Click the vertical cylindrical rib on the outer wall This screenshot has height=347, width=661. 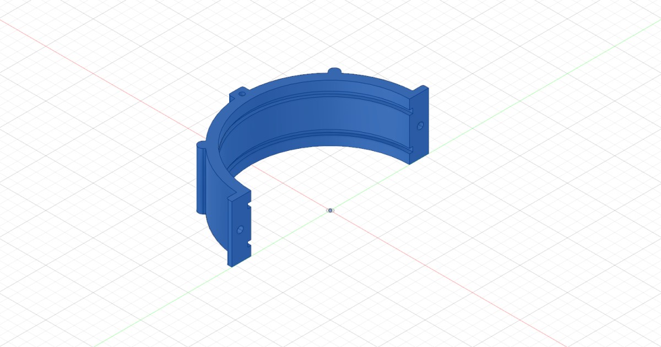pos(201,179)
